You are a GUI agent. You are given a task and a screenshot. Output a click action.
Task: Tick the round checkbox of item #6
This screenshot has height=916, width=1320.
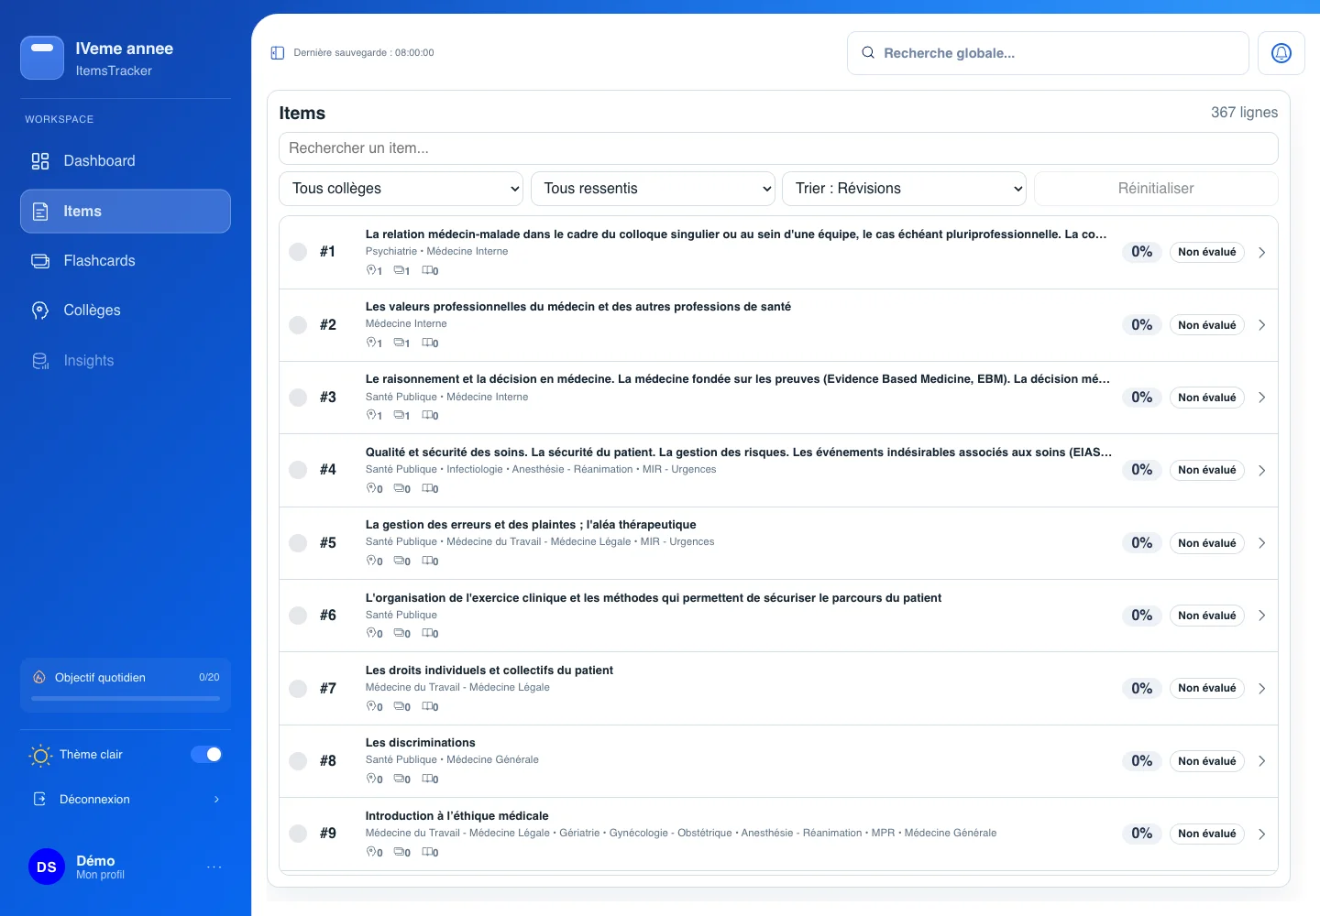298,616
